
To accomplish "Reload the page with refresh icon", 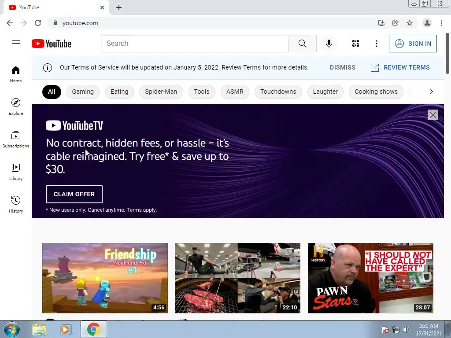I will (x=38, y=23).
